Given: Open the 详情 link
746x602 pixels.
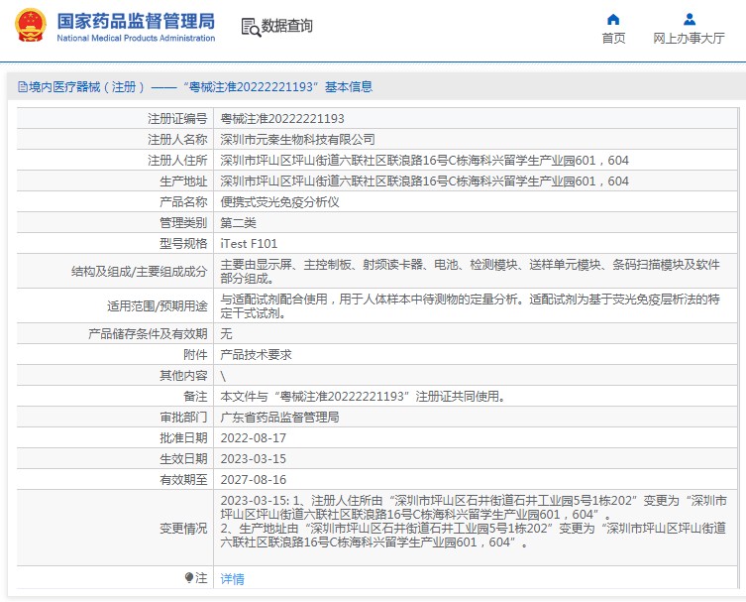Looking at the screenshot, I should [232, 578].
